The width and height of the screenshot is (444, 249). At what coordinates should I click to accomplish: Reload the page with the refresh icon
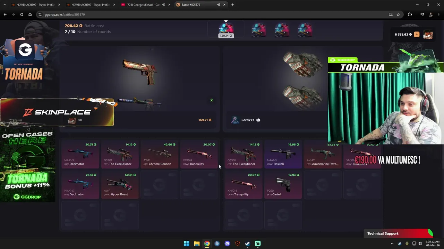[22, 15]
